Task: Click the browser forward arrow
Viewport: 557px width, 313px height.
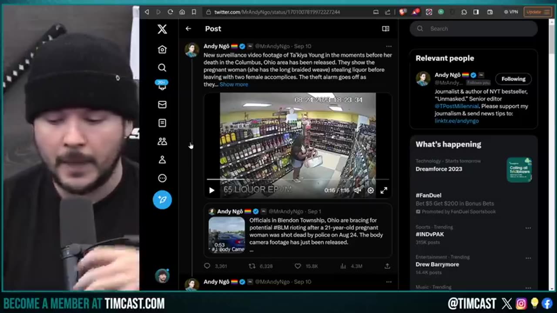Action: [158, 12]
